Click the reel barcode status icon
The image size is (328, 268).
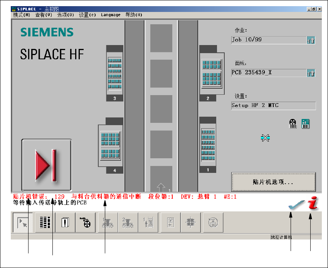pyautogui.click(x=293, y=124)
